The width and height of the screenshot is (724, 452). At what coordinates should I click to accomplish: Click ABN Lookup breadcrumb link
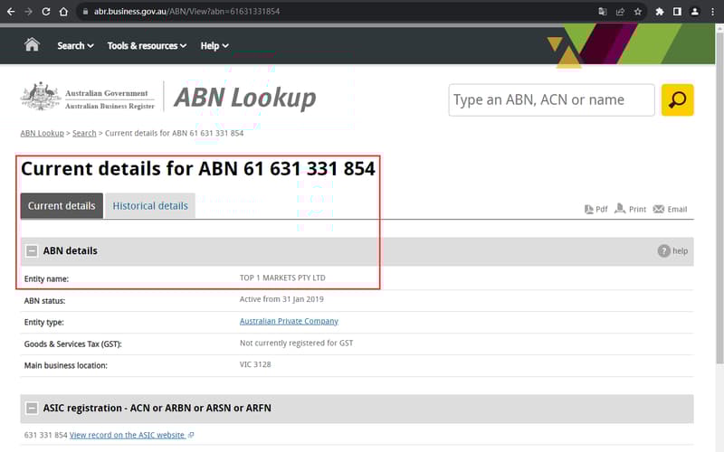pos(42,133)
